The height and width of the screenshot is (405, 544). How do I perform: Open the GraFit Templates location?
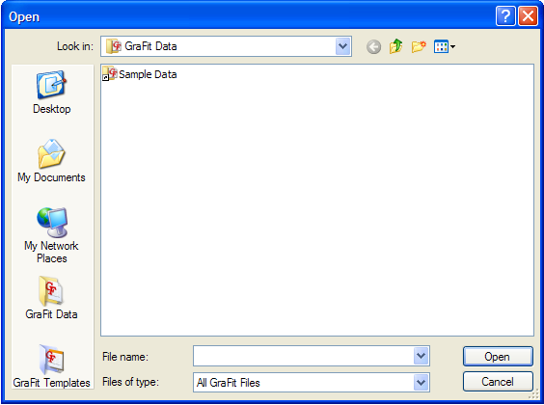(x=52, y=365)
